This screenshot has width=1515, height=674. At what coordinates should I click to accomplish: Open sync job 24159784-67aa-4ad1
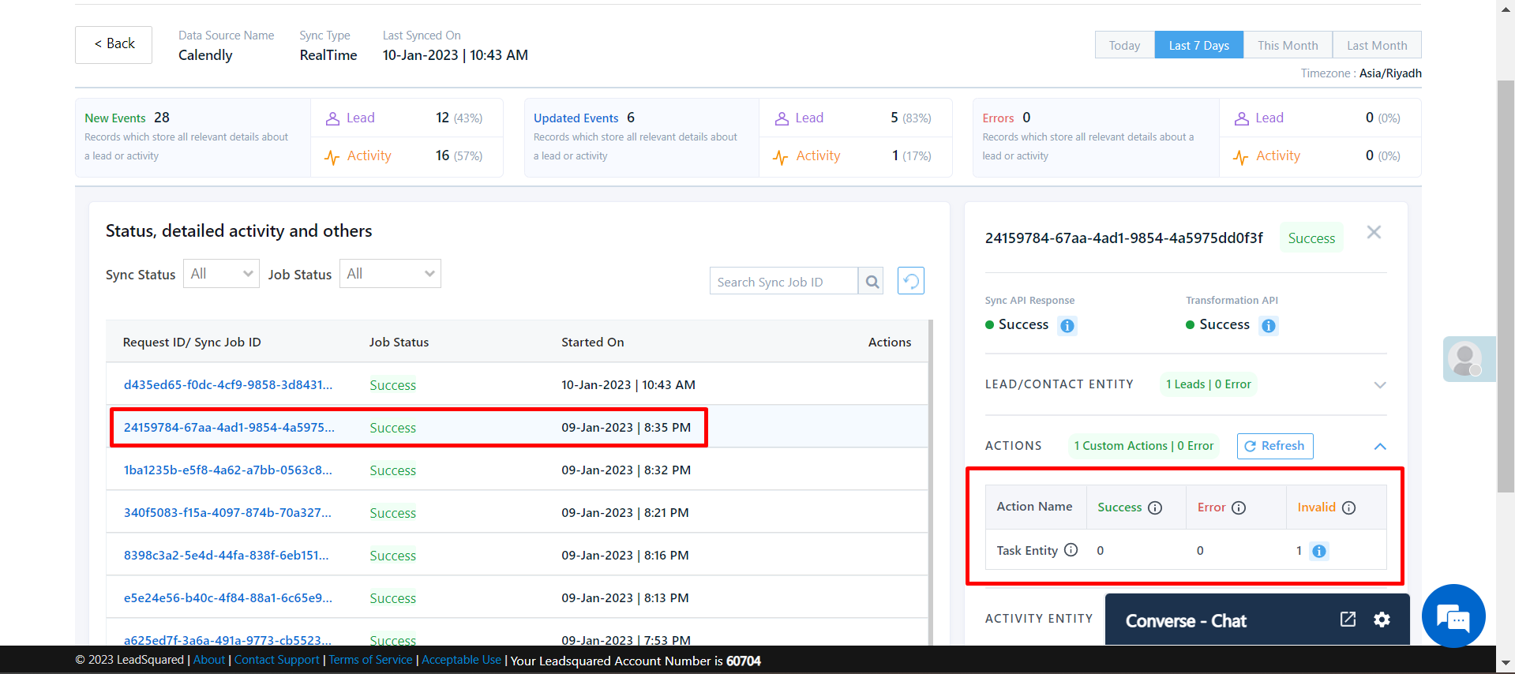tap(229, 428)
